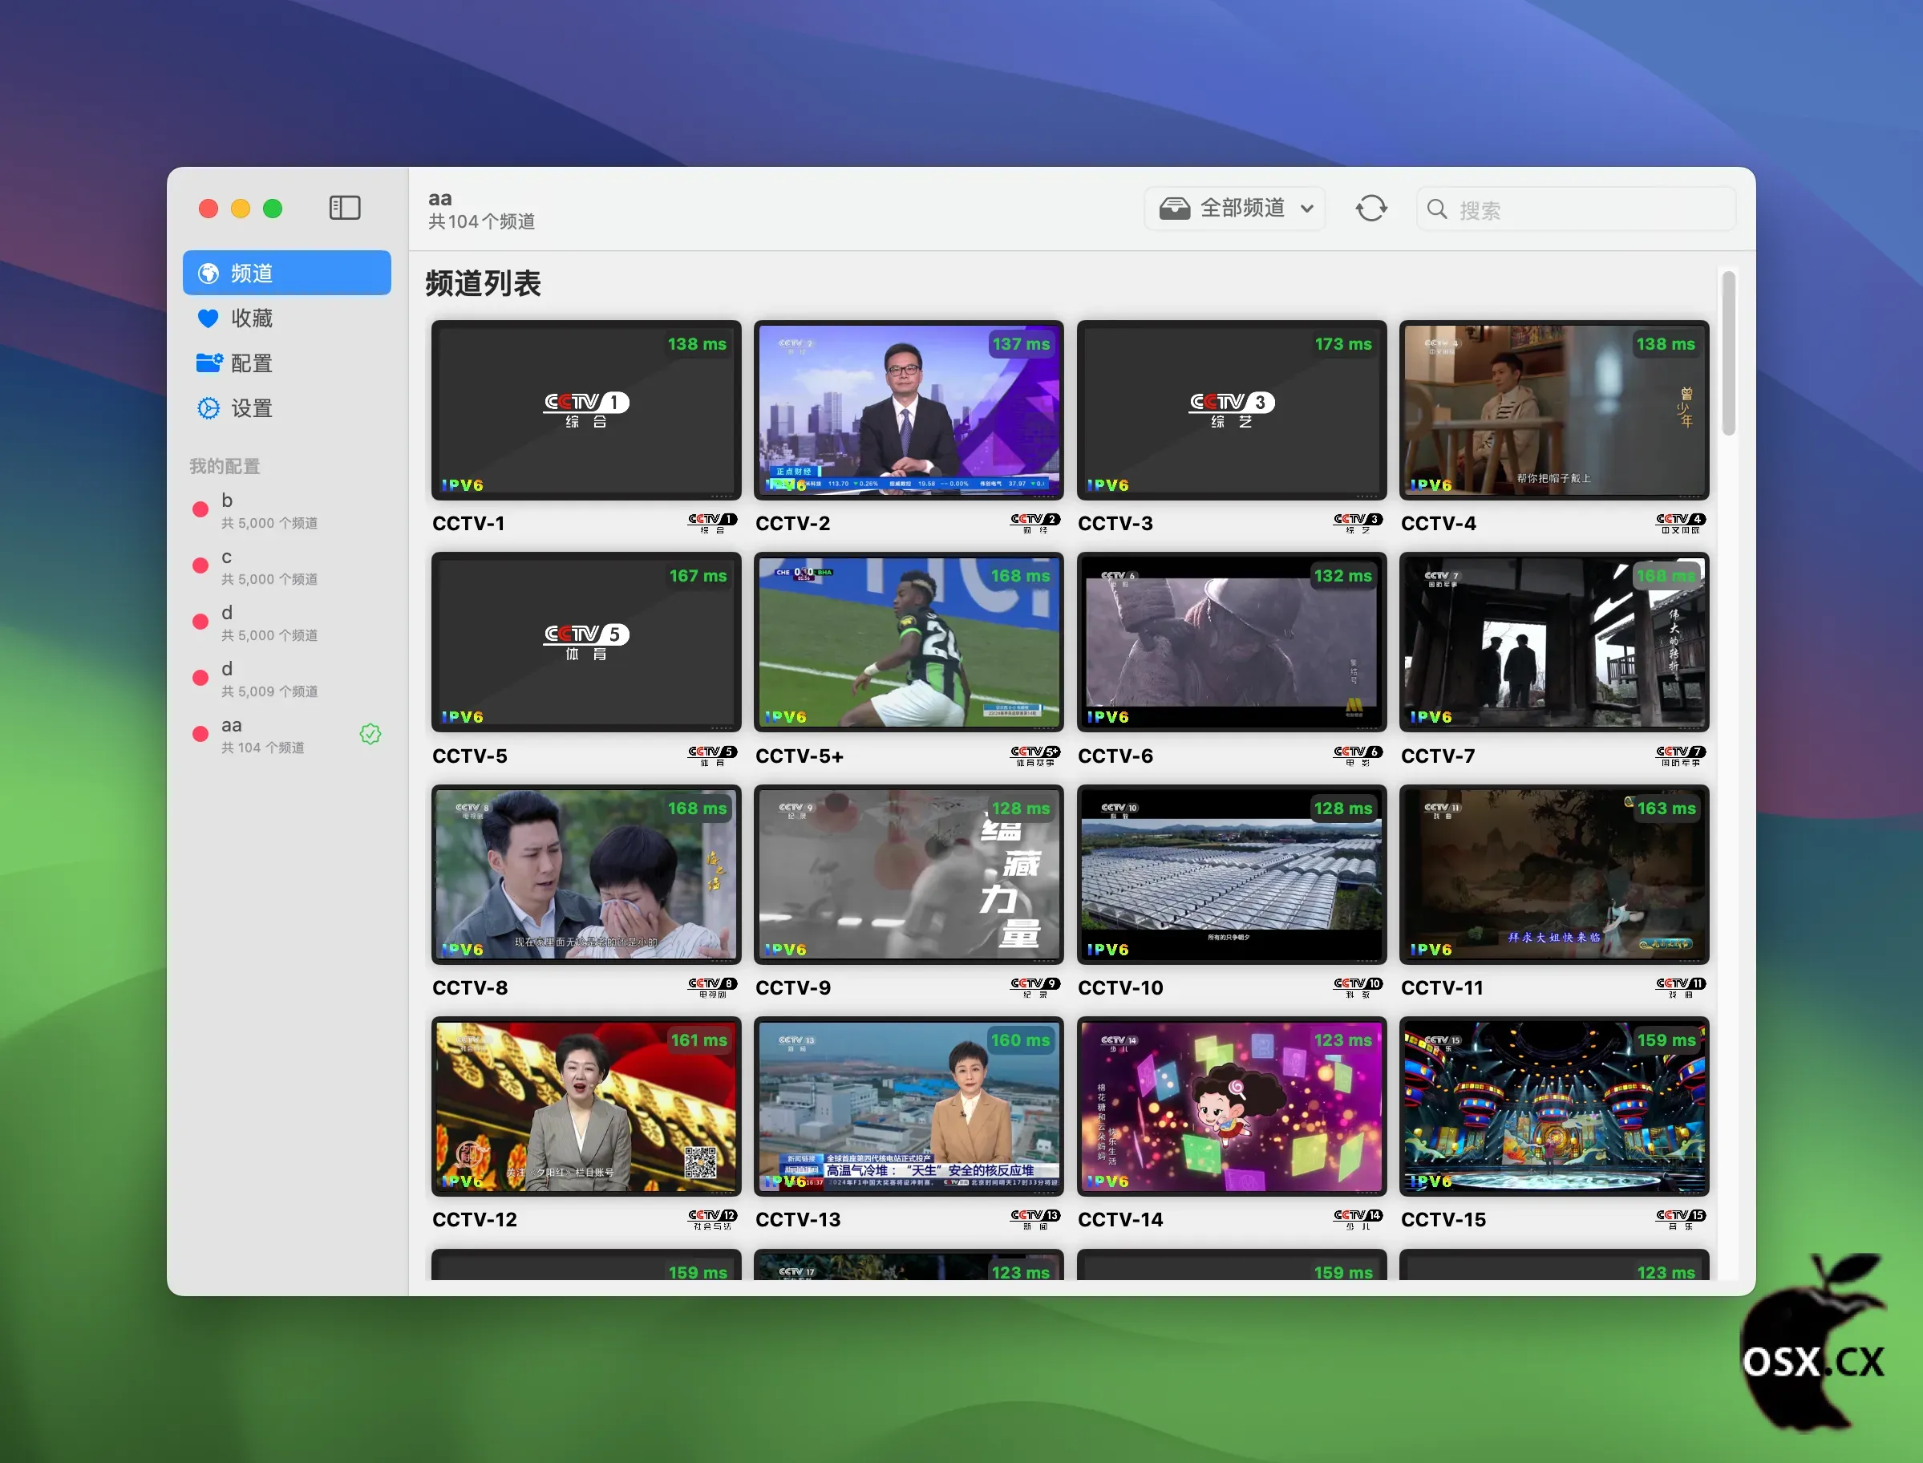
Task: Click the heart icon beside 收藏
Action: point(208,318)
